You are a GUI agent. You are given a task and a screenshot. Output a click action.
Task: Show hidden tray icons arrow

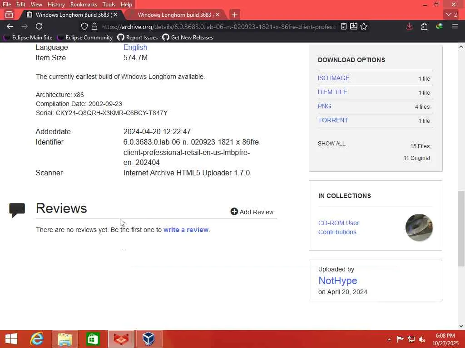pyautogui.click(x=389, y=339)
